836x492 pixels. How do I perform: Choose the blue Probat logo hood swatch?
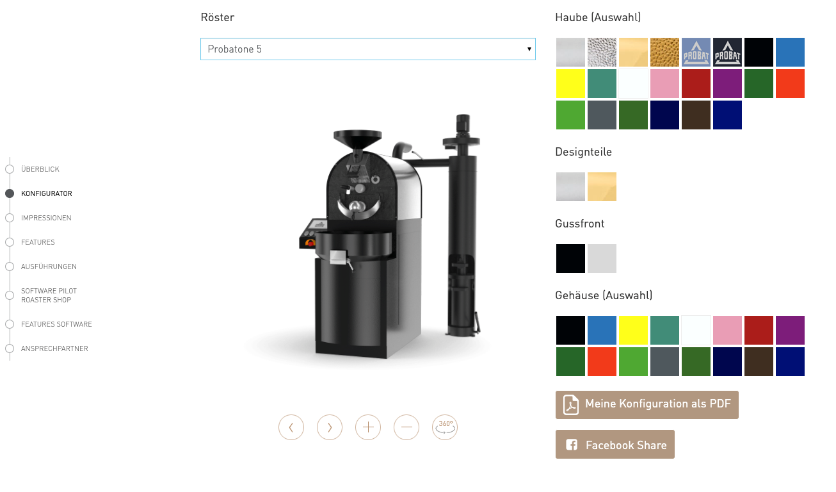[x=696, y=52]
